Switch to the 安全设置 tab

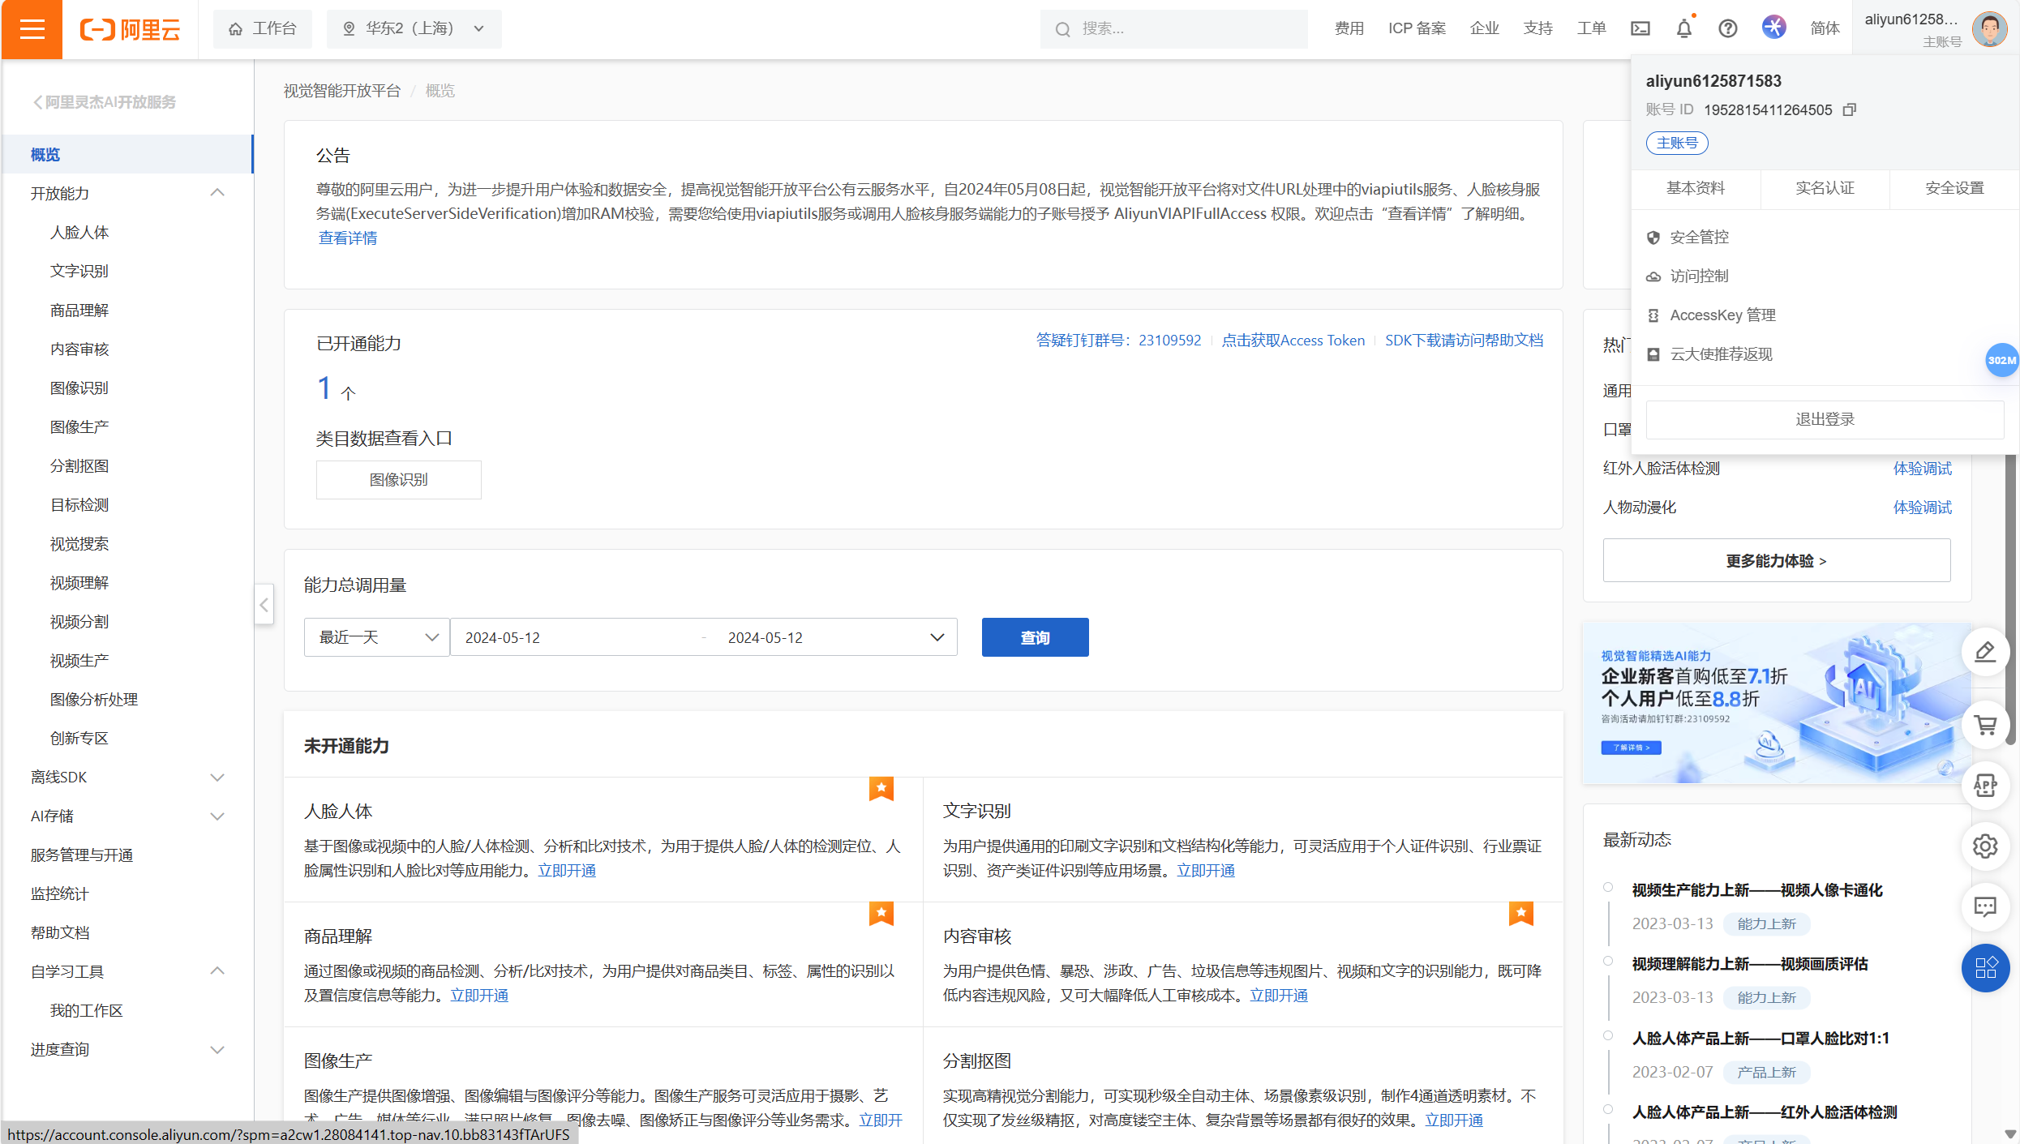tap(1954, 188)
